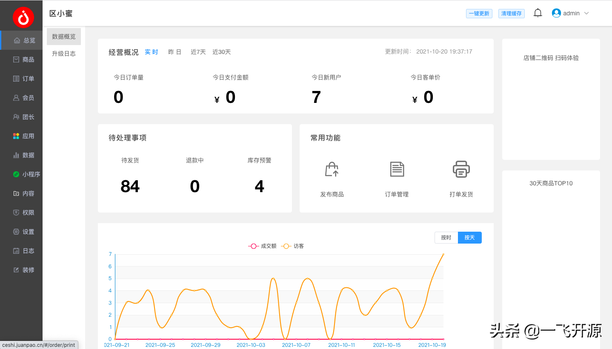
Task: Open the 会员 members sidebar item
Action: coord(21,98)
